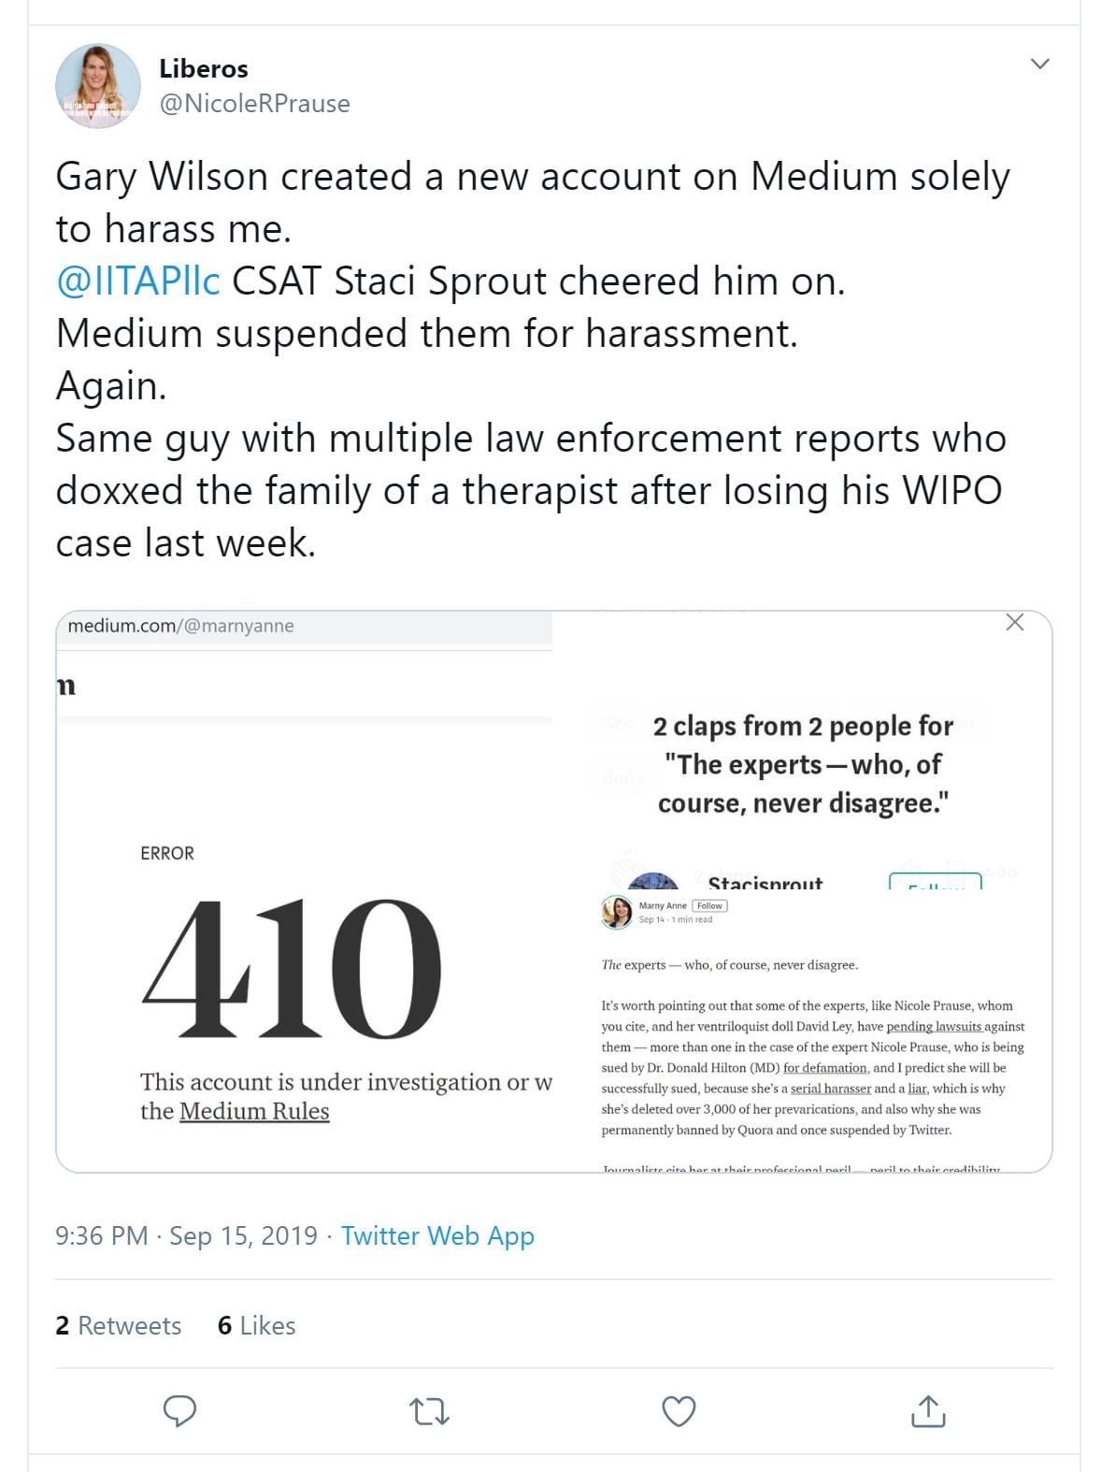Click the retweet arrows icon
Image resolution: width=1101 pixels, height=1472 pixels.
pos(430,1411)
